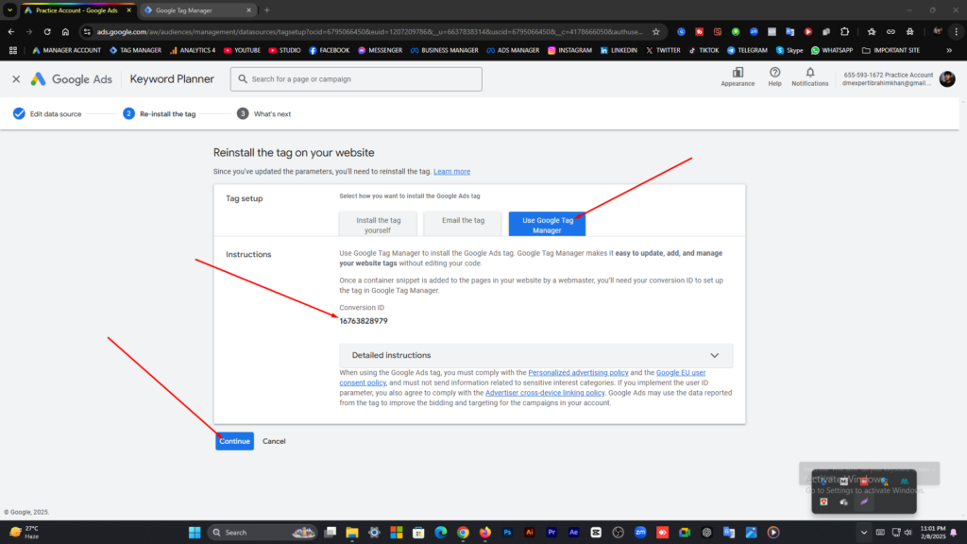Open a new browser tab

pos(267,9)
